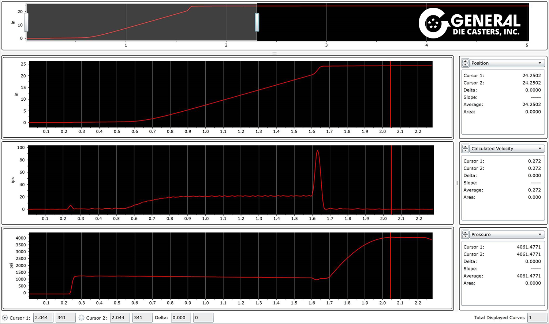Viewport: 549px width, 324px height.
Task: Click Total Displayed Curves value field
Action: (x=537, y=318)
